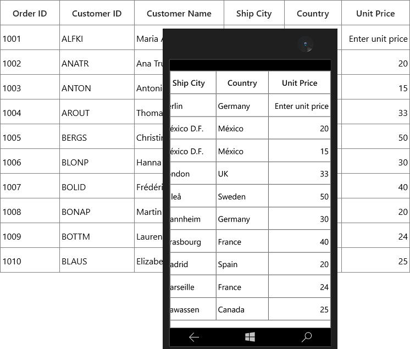
Task: Select phone France cell in Strasbourg row
Action: [x=242, y=241]
